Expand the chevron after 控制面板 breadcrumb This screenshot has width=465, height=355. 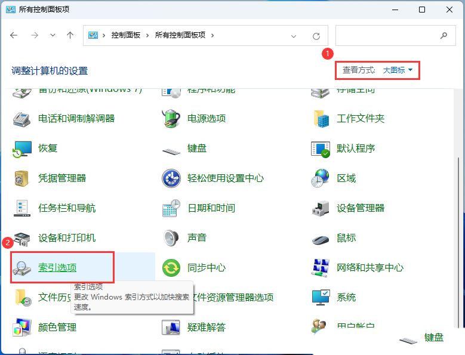pos(147,36)
